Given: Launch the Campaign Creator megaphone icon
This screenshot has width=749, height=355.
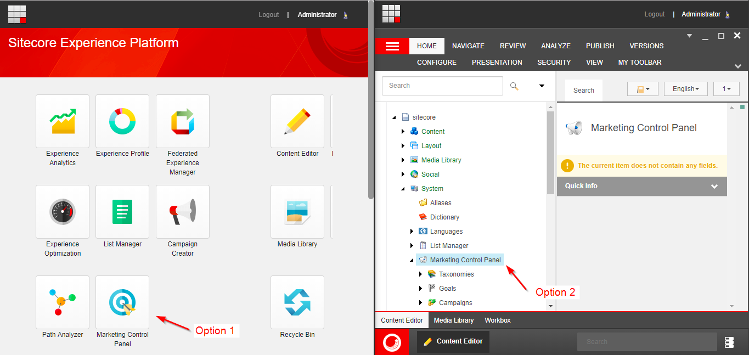Looking at the screenshot, I should coord(183,212).
